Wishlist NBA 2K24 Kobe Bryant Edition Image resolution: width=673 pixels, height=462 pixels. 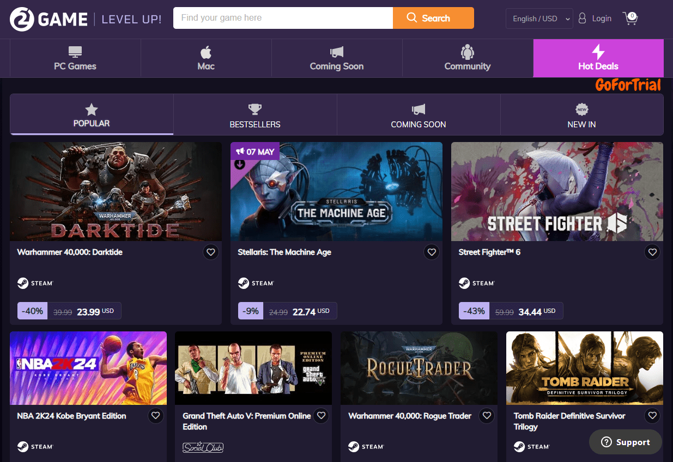pyautogui.click(x=156, y=416)
